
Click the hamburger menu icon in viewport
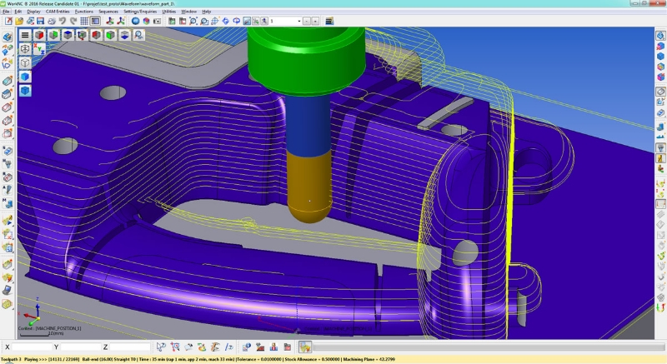point(26,35)
